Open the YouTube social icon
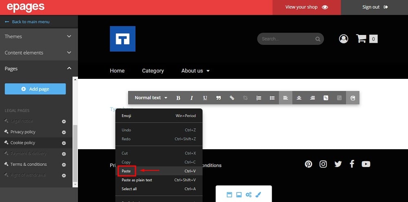 pyautogui.click(x=366, y=164)
